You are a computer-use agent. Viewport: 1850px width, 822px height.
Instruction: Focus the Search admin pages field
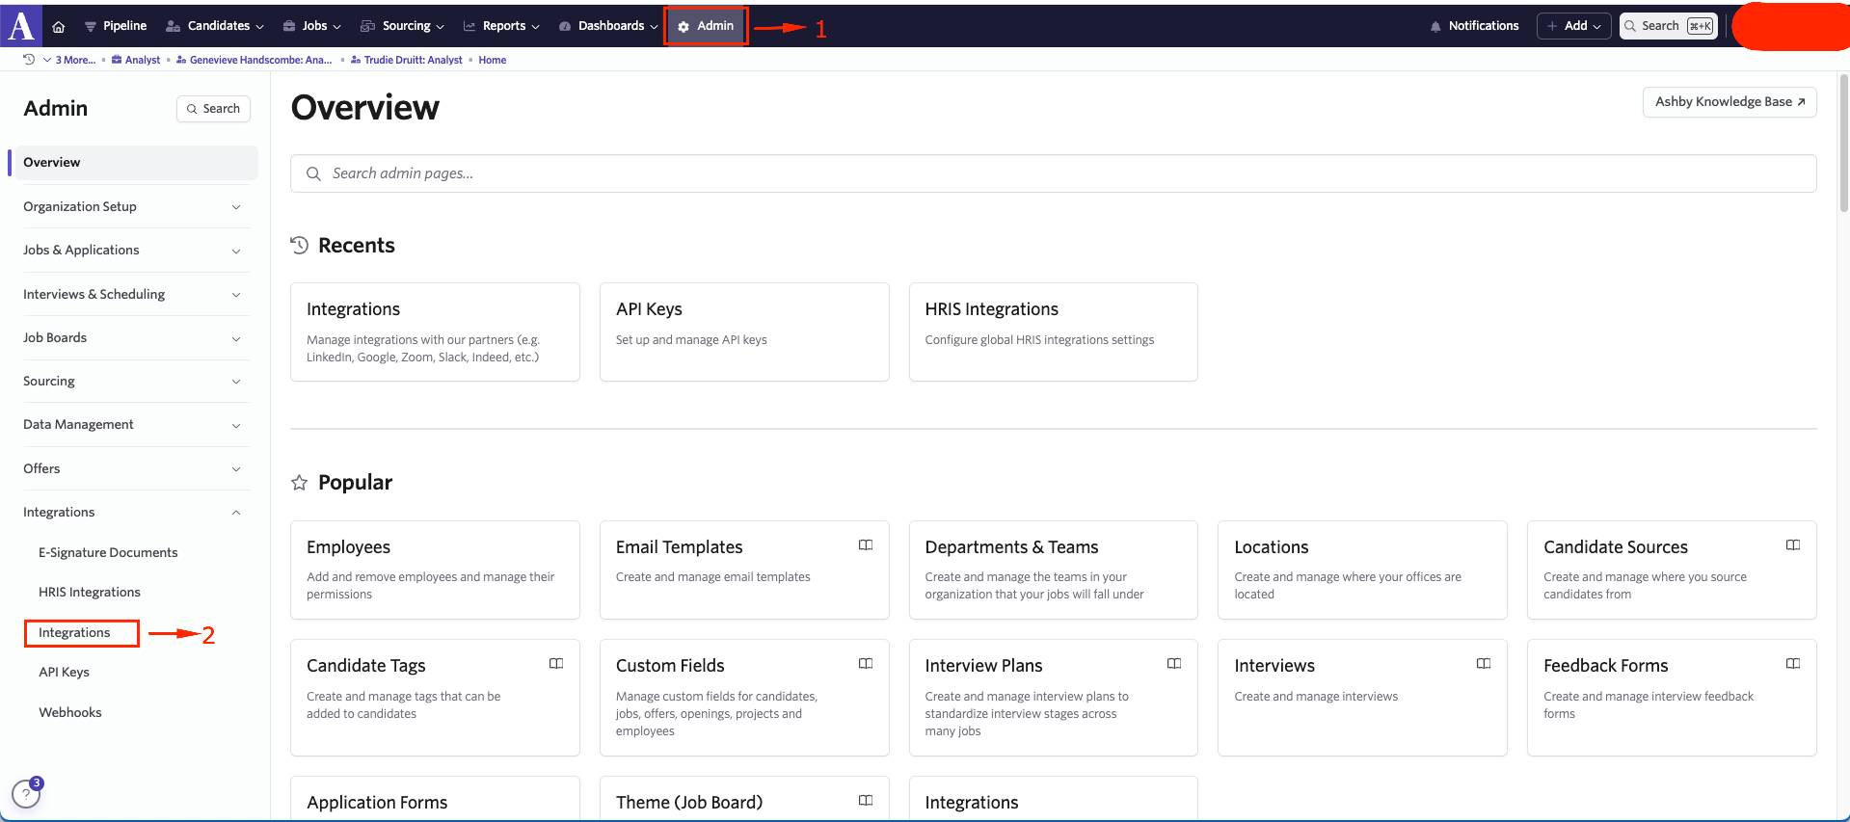pos(1053,173)
